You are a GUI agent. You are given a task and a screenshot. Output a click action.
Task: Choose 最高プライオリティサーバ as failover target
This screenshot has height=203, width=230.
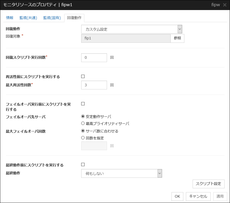tap(83, 123)
